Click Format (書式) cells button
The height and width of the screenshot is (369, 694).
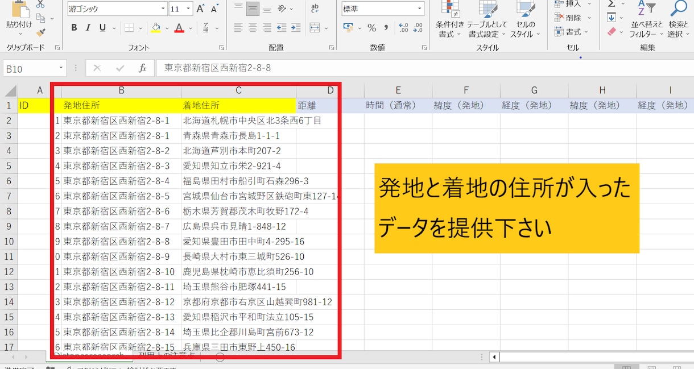coord(572,32)
